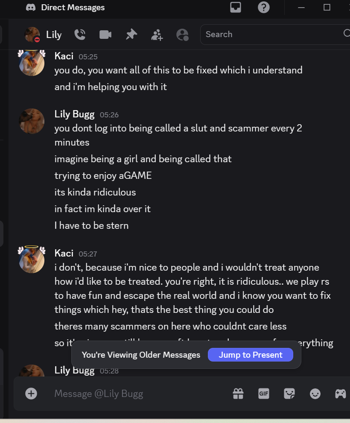Add friends to this DM

[x=157, y=35]
